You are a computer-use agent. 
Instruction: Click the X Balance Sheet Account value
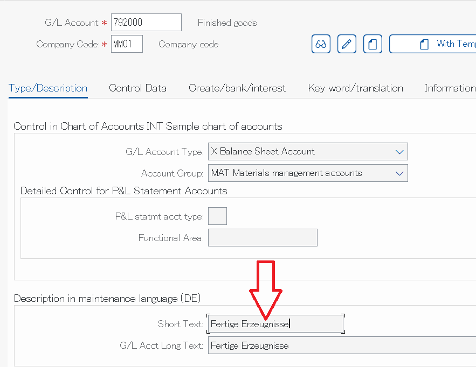point(263,151)
